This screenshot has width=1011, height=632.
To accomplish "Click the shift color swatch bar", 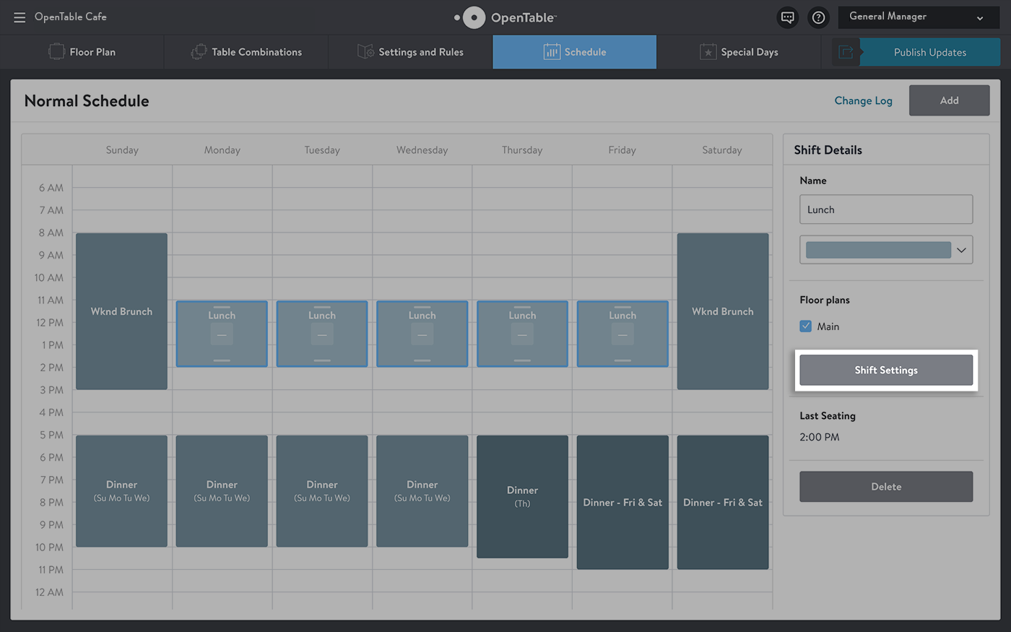I will (878, 250).
